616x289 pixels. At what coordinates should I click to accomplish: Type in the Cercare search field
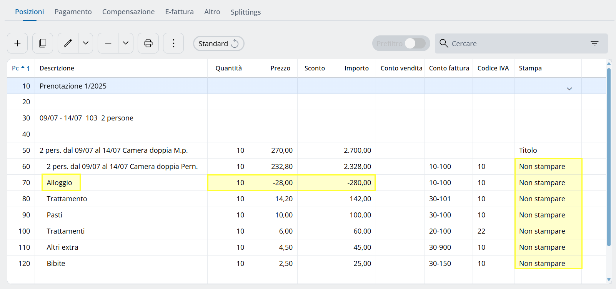point(515,43)
